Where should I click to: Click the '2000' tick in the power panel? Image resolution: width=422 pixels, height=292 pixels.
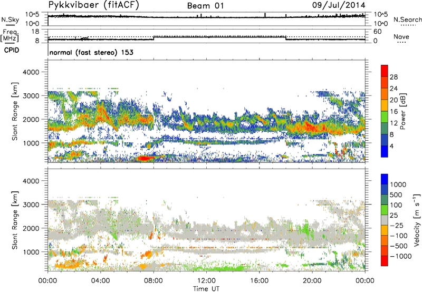pos(31,119)
